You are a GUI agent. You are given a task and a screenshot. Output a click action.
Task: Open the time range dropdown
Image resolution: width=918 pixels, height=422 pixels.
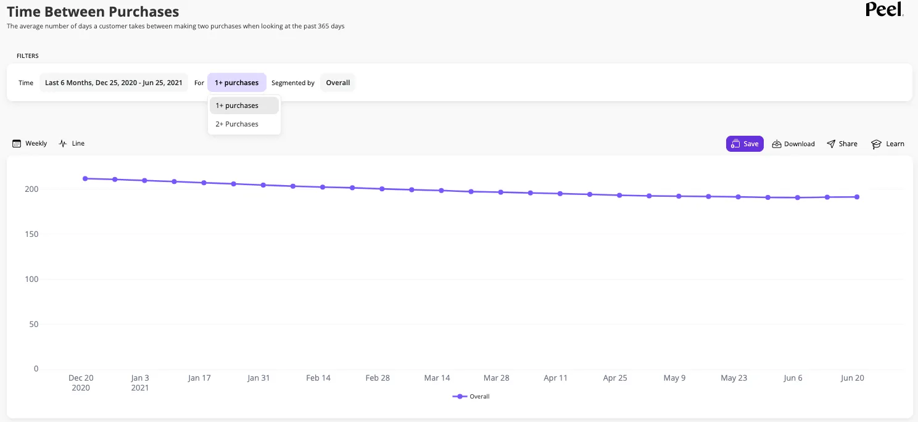pos(114,83)
